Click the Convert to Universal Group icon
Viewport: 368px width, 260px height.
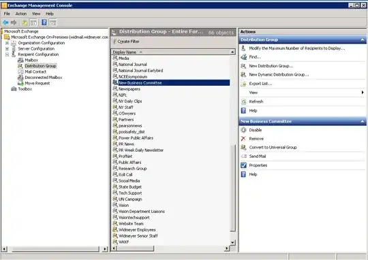tap(243, 147)
